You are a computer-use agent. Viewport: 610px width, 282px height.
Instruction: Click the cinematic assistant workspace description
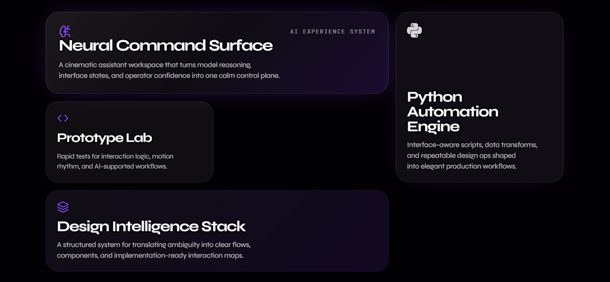169,70
